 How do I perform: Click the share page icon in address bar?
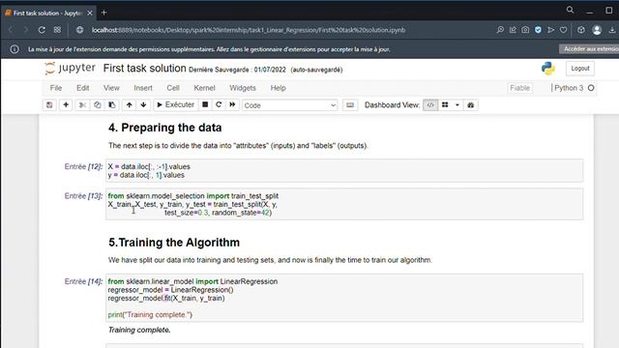pyautogui.click(x=513, y=30)
